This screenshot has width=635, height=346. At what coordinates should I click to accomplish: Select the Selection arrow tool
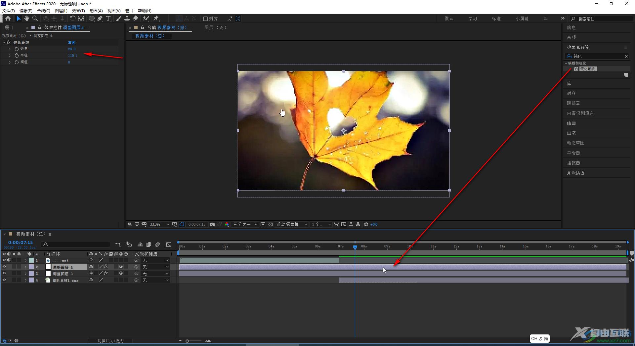point(19,19)
